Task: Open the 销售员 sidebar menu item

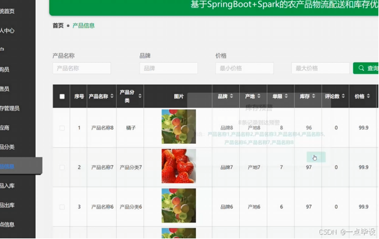Action: point(5,89)
